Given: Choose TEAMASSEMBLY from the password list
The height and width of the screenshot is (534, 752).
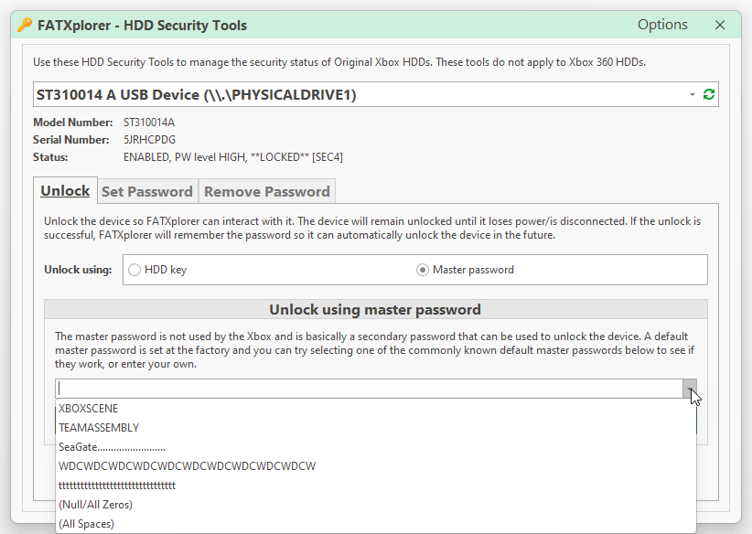Looking at the screenshot, I should pyautogui.click(x=99, y=428).
